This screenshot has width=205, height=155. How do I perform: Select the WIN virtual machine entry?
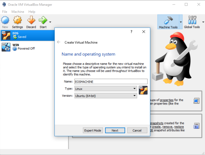point(28,47)
